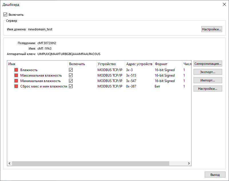Screen dimensions: 229x181
Task: Click the horizontal scrollbar right arrow
Action: (189, 163)
